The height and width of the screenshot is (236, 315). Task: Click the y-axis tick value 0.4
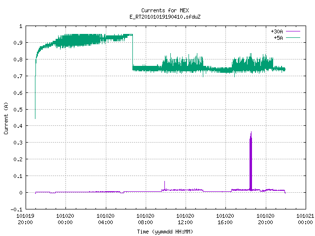[x=18, y=126]
